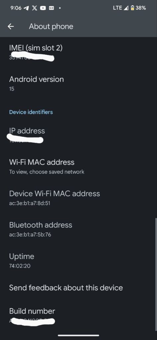The height and width of the screenshot is (340, 157).
Task: Open Send feedback about this device
Action: pos(78,288)
